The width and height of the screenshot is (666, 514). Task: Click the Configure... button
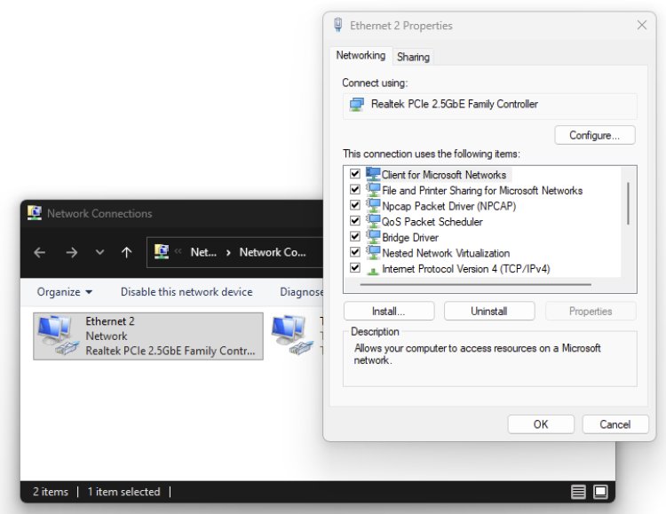(x=594, y=136)
